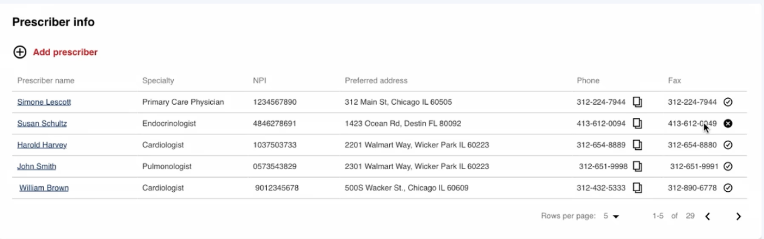Copy William Brown's phone number
This screenshot has width=764, height=239.
(637, 188)
